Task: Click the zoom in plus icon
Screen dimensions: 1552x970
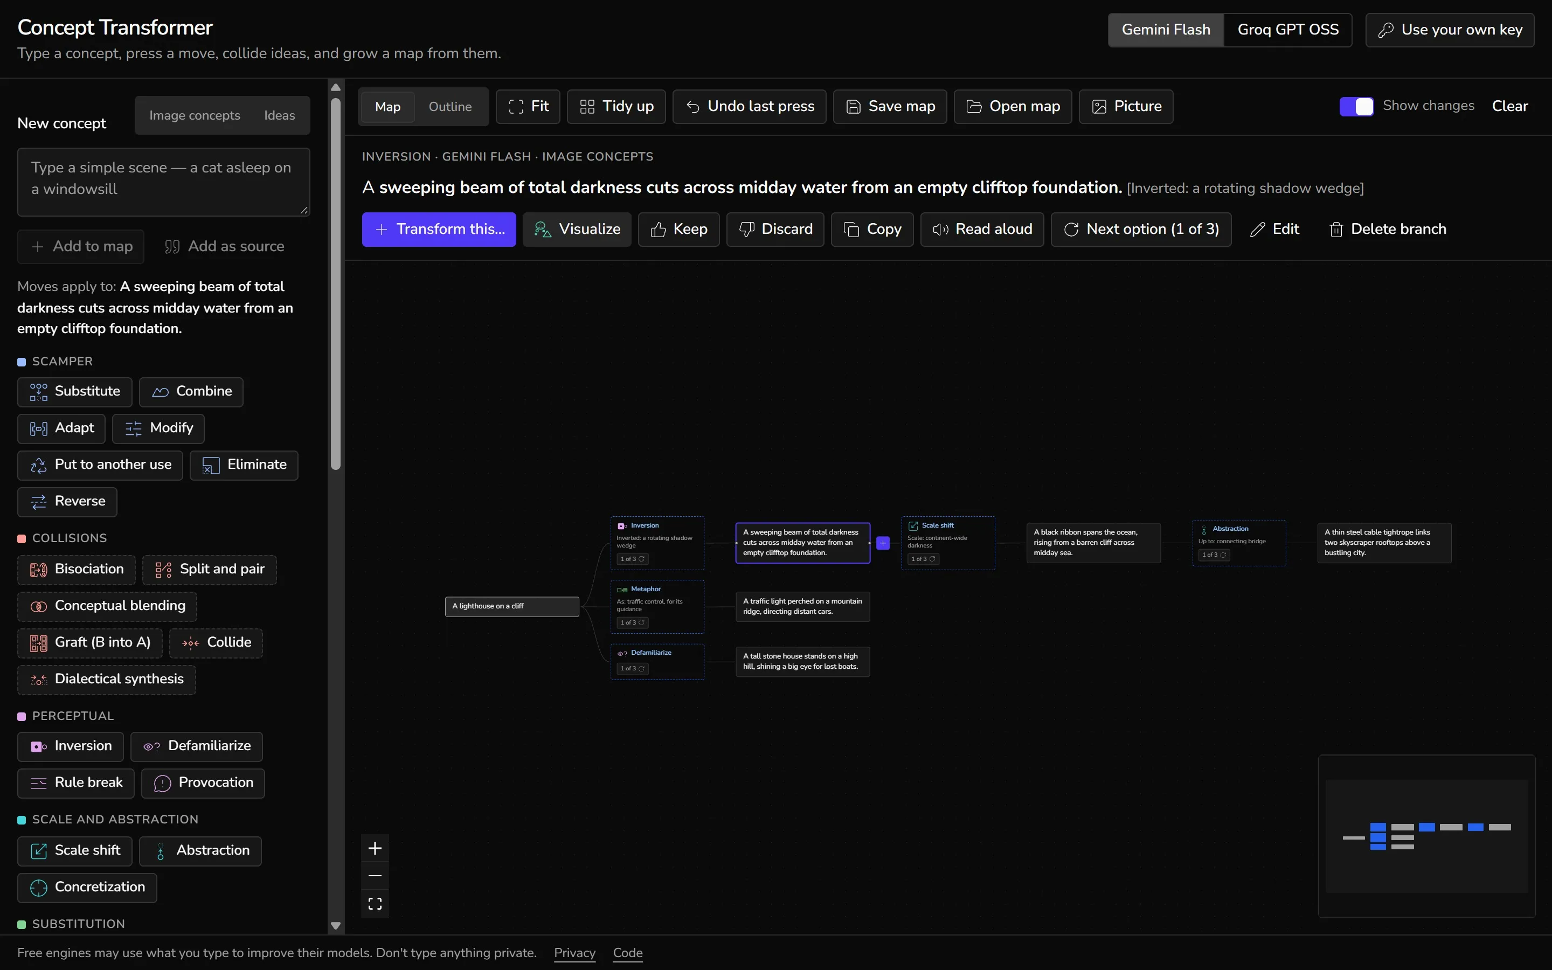Action: tap(375, 848)
